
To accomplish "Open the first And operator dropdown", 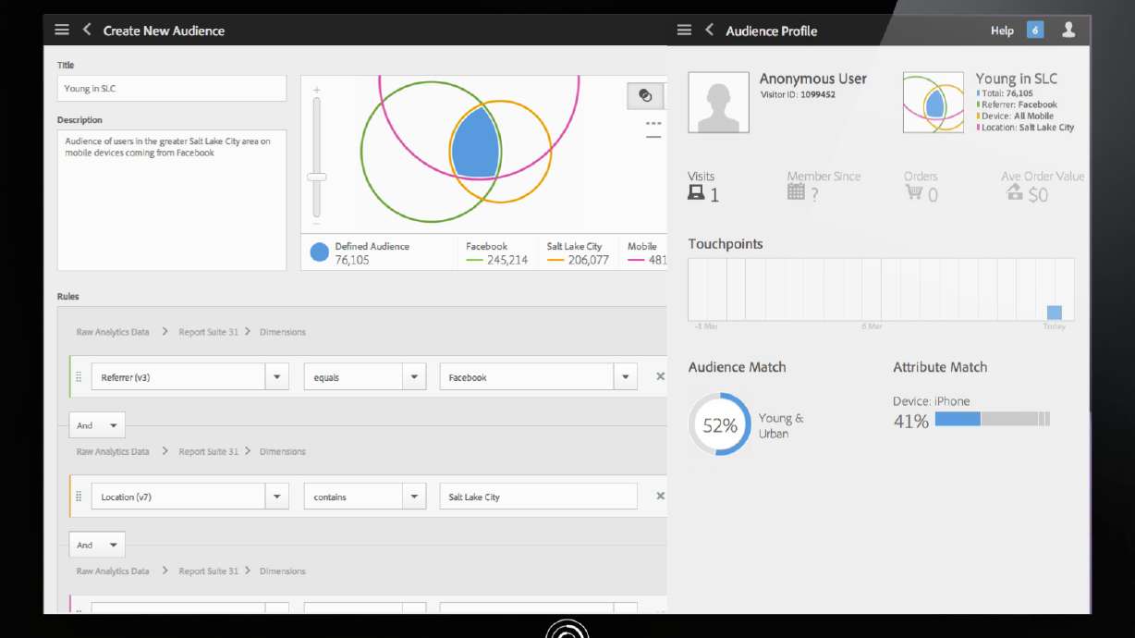I will [x=97, y=425].
